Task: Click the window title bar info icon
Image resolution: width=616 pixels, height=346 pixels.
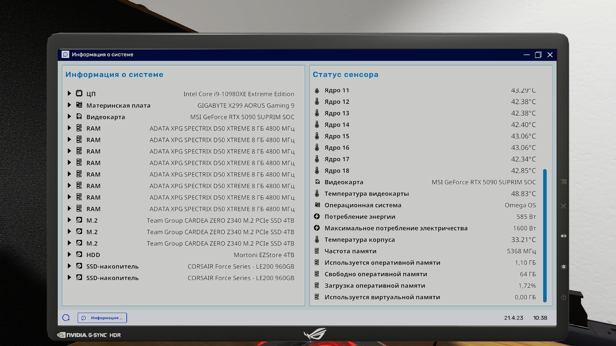Action: [x=65, y=54]
